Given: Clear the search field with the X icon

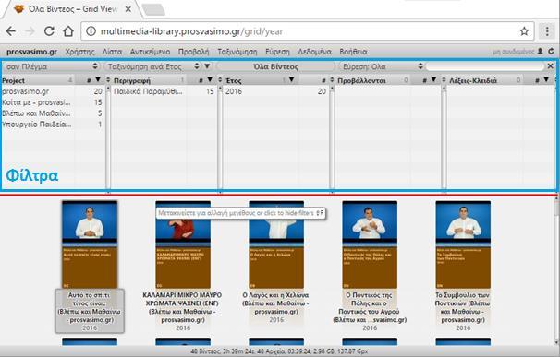Looking at the screenshot, I should click(551, 66).
